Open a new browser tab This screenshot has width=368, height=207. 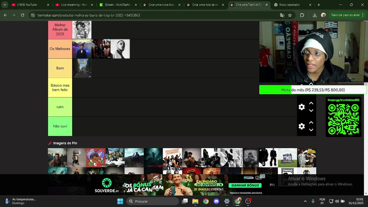tap(319, 5)
